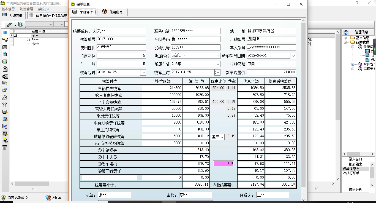
Task: Click the Admin user icon in status bar
Action: click(x=48, y=197)
